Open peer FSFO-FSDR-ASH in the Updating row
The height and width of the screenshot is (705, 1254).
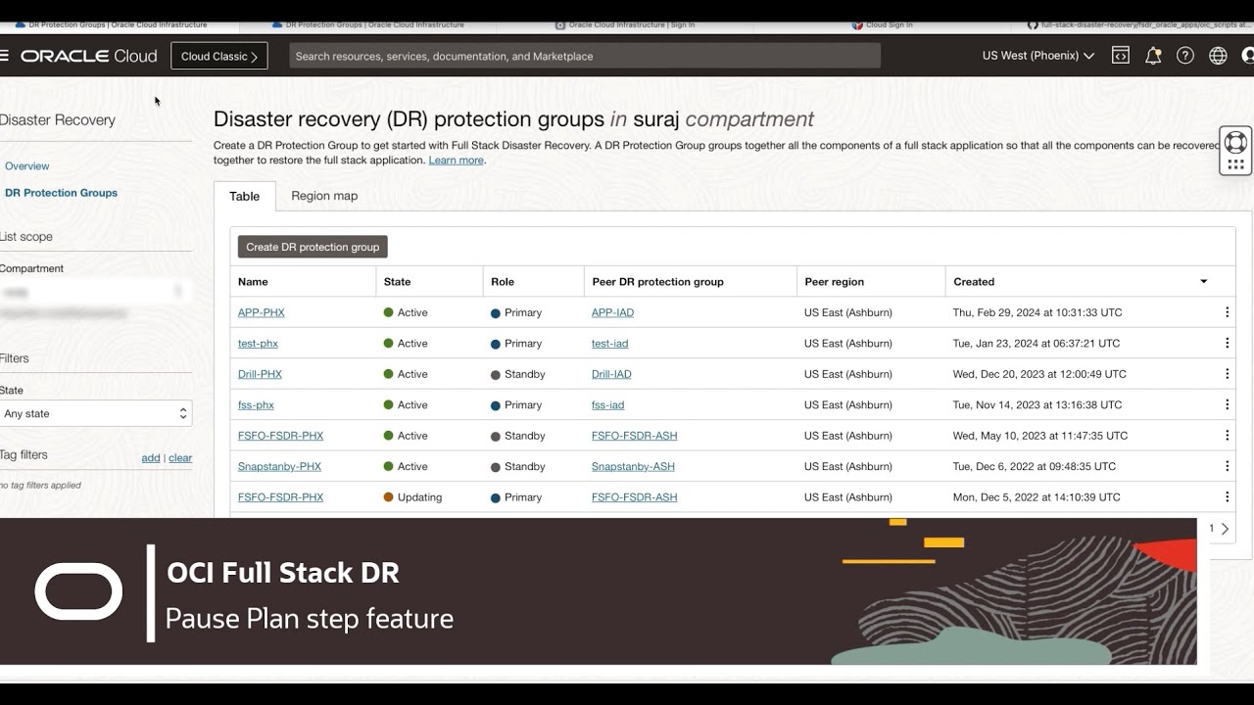click(634, 497)
